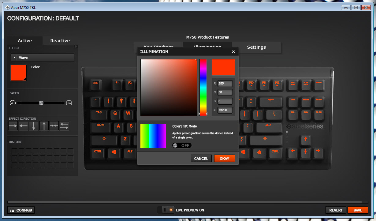Open the Settings tab
This screenshot has height=221, width=376.
[256, 47]
